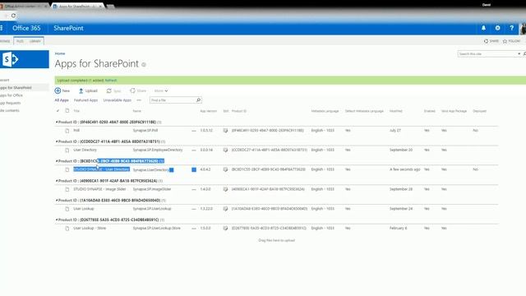Reload the page with the browser refresh icon
Image resolution: width=526 pixels, height=296 pixels.
[13, 16]
